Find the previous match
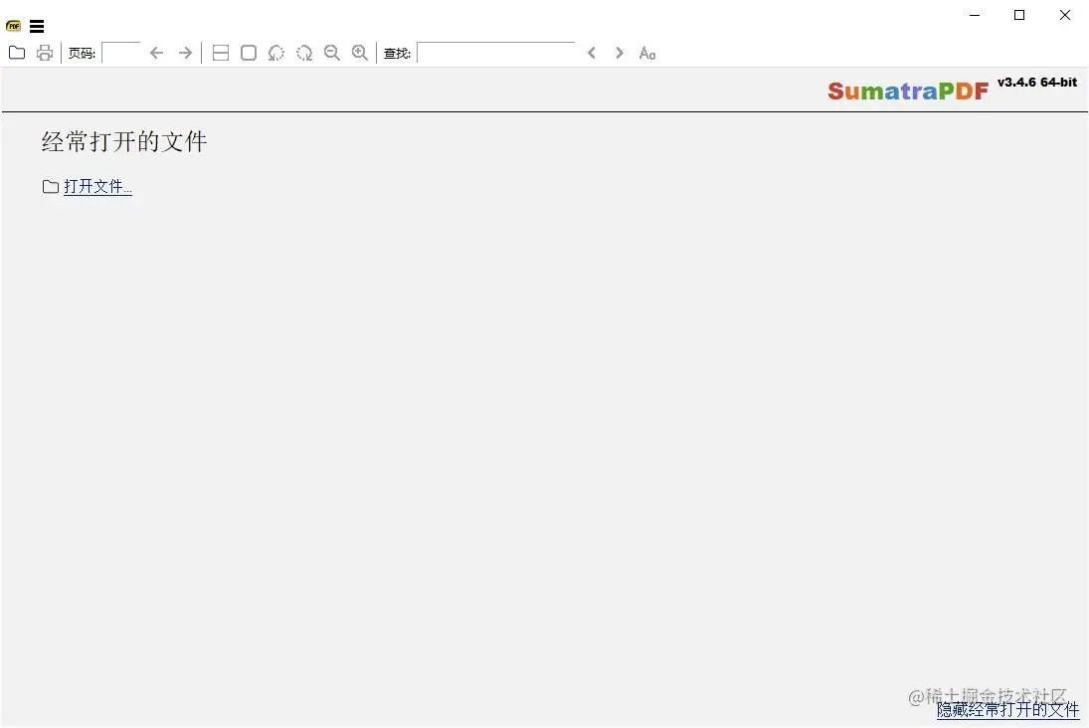 (591, 53)
